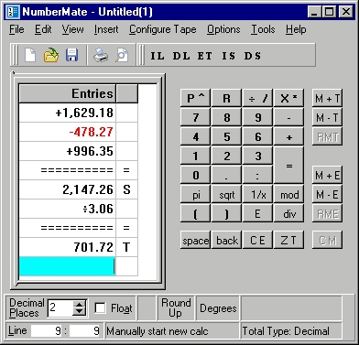This screenshot has width=359, height=345.
Task: Open the File menu
Action: [16, 29]
